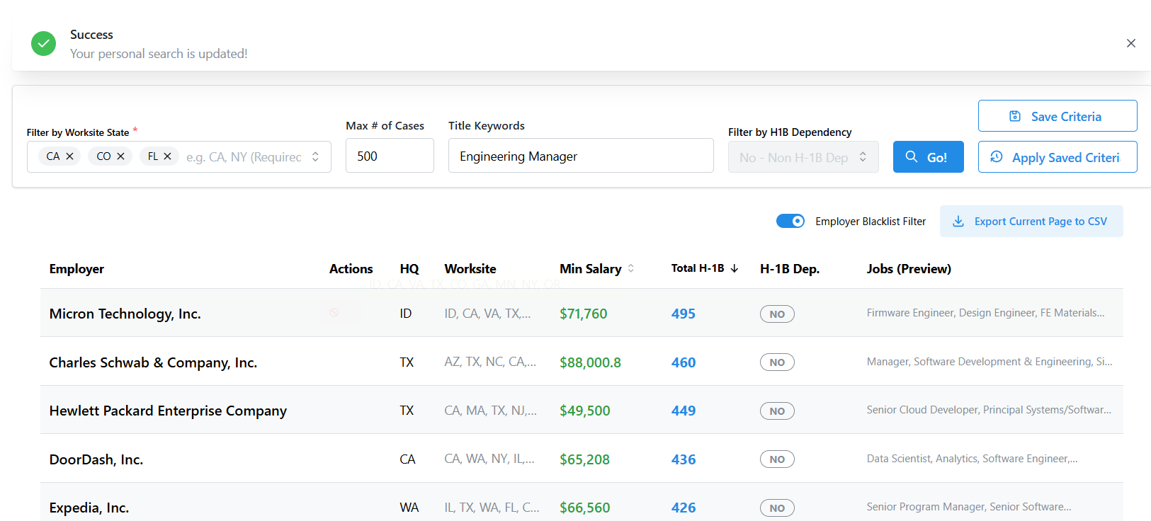Click Expedia's jobs preview text
This screenshot has width=1151, height=521.
coord(969,507)
